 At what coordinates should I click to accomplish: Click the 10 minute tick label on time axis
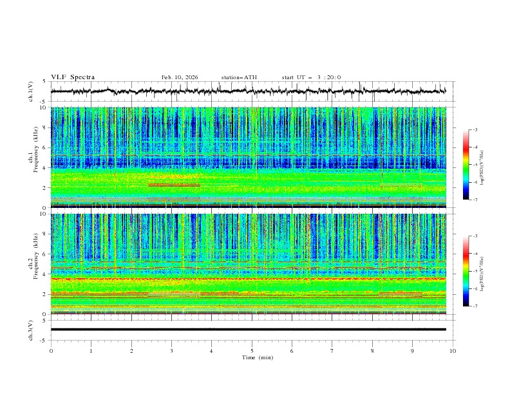point(453,350)
